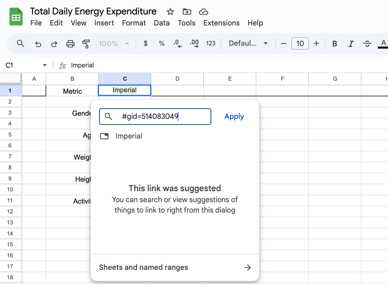Toggle bold formatting
Viewport: 388px width, 284px height.
point(335,44)
